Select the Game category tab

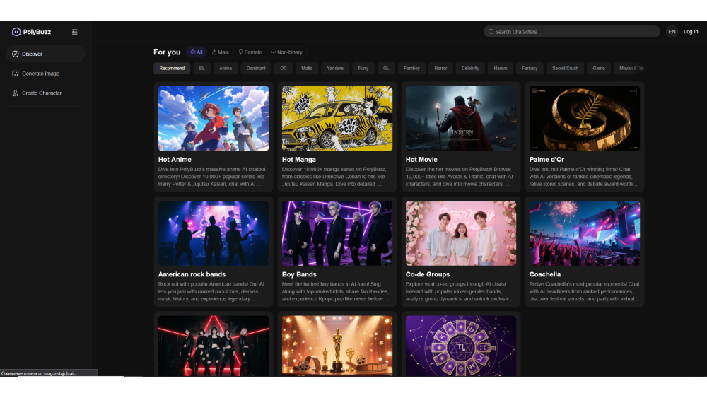[x=599, y=69]
